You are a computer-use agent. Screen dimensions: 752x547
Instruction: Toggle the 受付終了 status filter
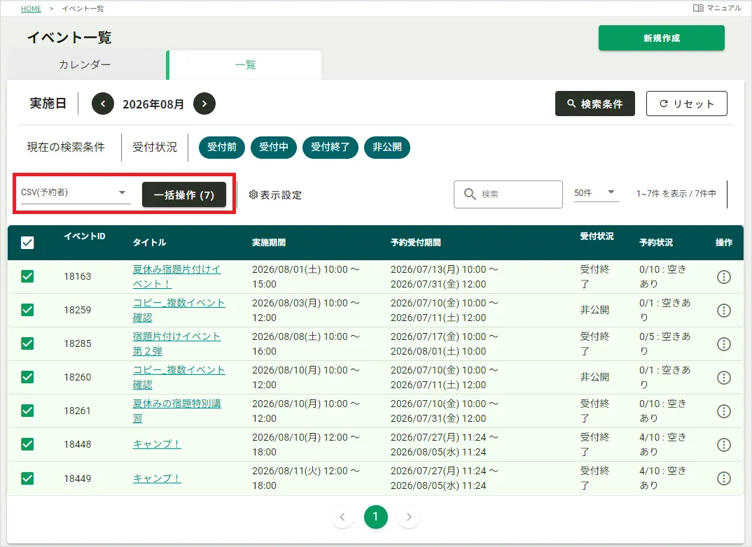pyautogui.click(x=330, y=147)
